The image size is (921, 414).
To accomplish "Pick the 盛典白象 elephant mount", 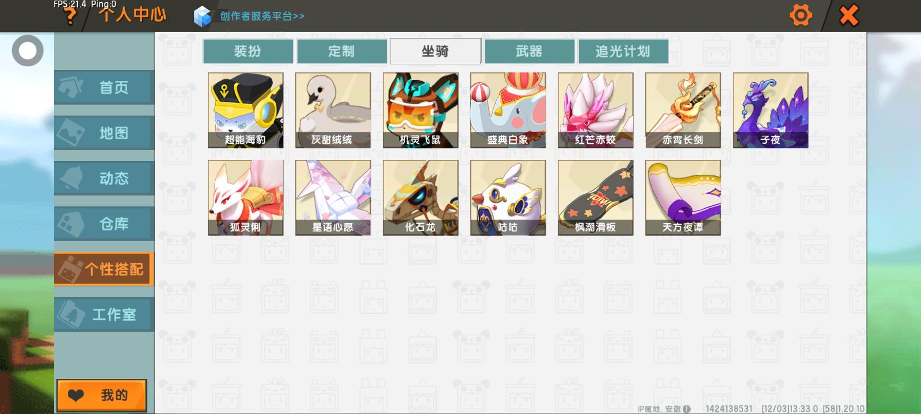I will (508, 110).
